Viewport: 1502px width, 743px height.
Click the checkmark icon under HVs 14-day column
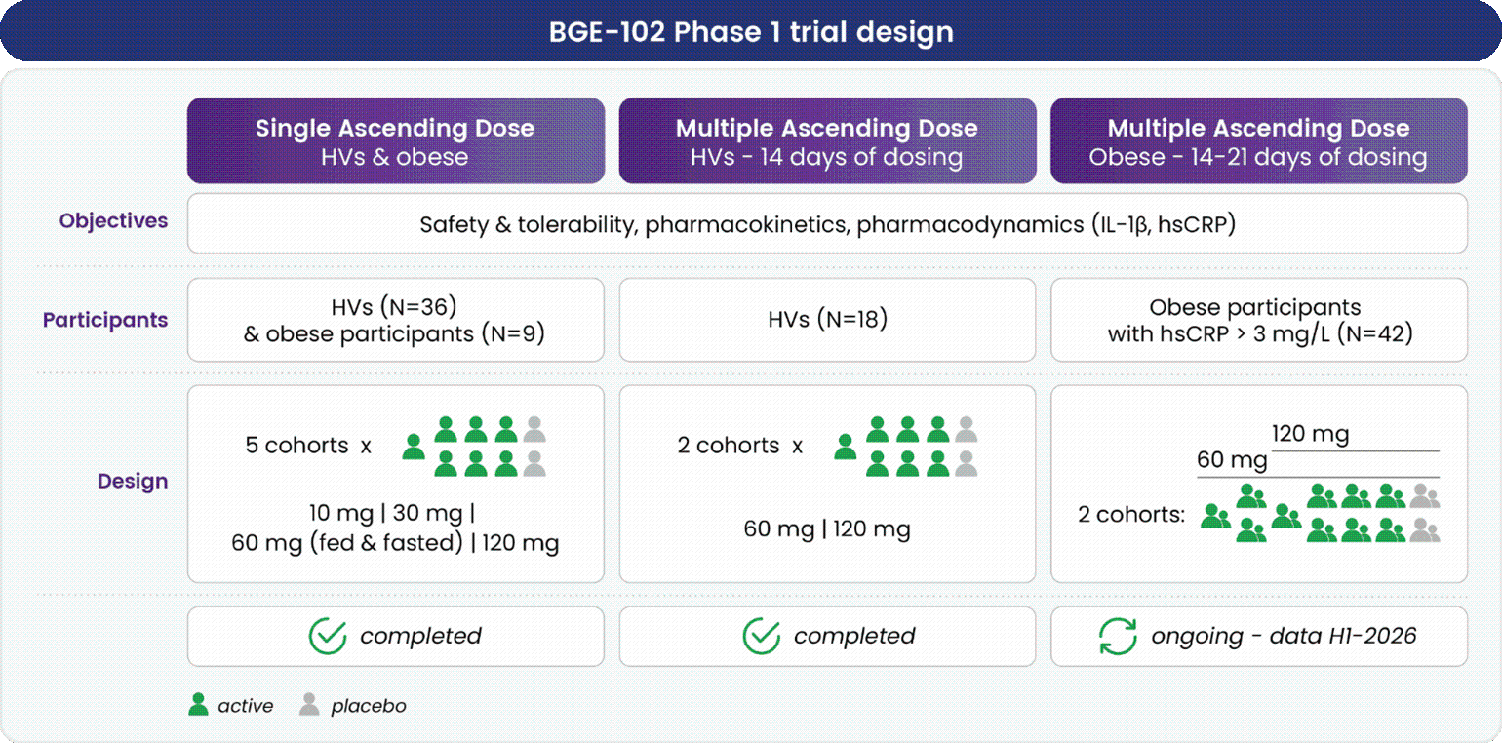(761, 637)
